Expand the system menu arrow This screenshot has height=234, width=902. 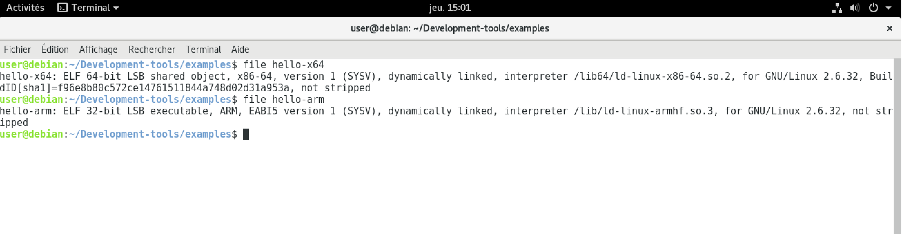[x=888, y=8]
